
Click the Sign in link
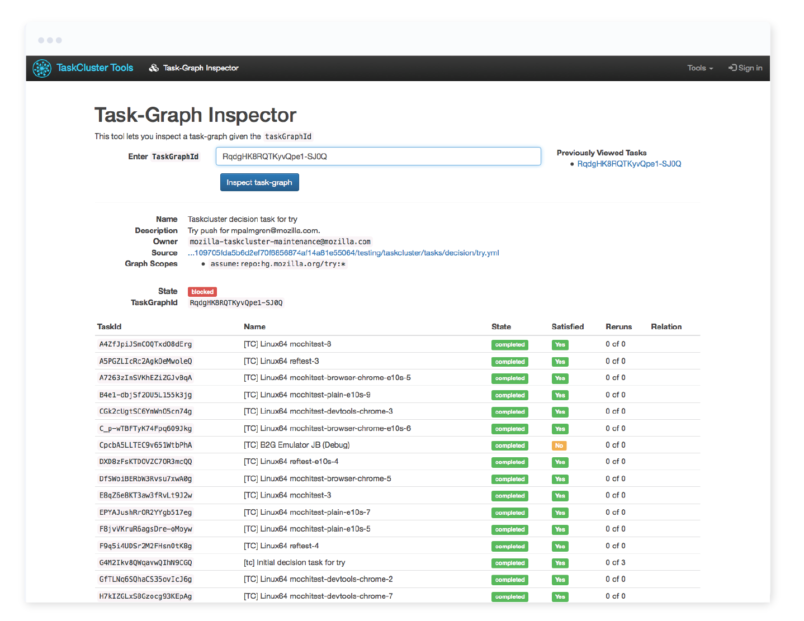tap(745, 68)
